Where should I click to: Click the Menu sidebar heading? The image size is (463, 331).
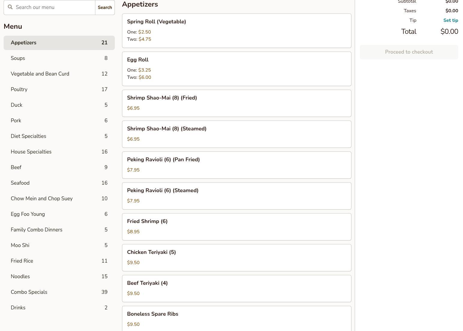click(x=13, y=26)
